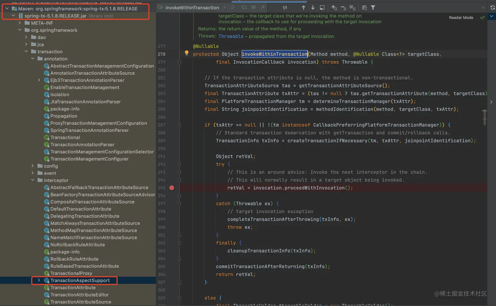Screen dimensions: 496x306
Task: Click line number 291 in gutter
Action: pyautogui.click(x=161, y=156)
